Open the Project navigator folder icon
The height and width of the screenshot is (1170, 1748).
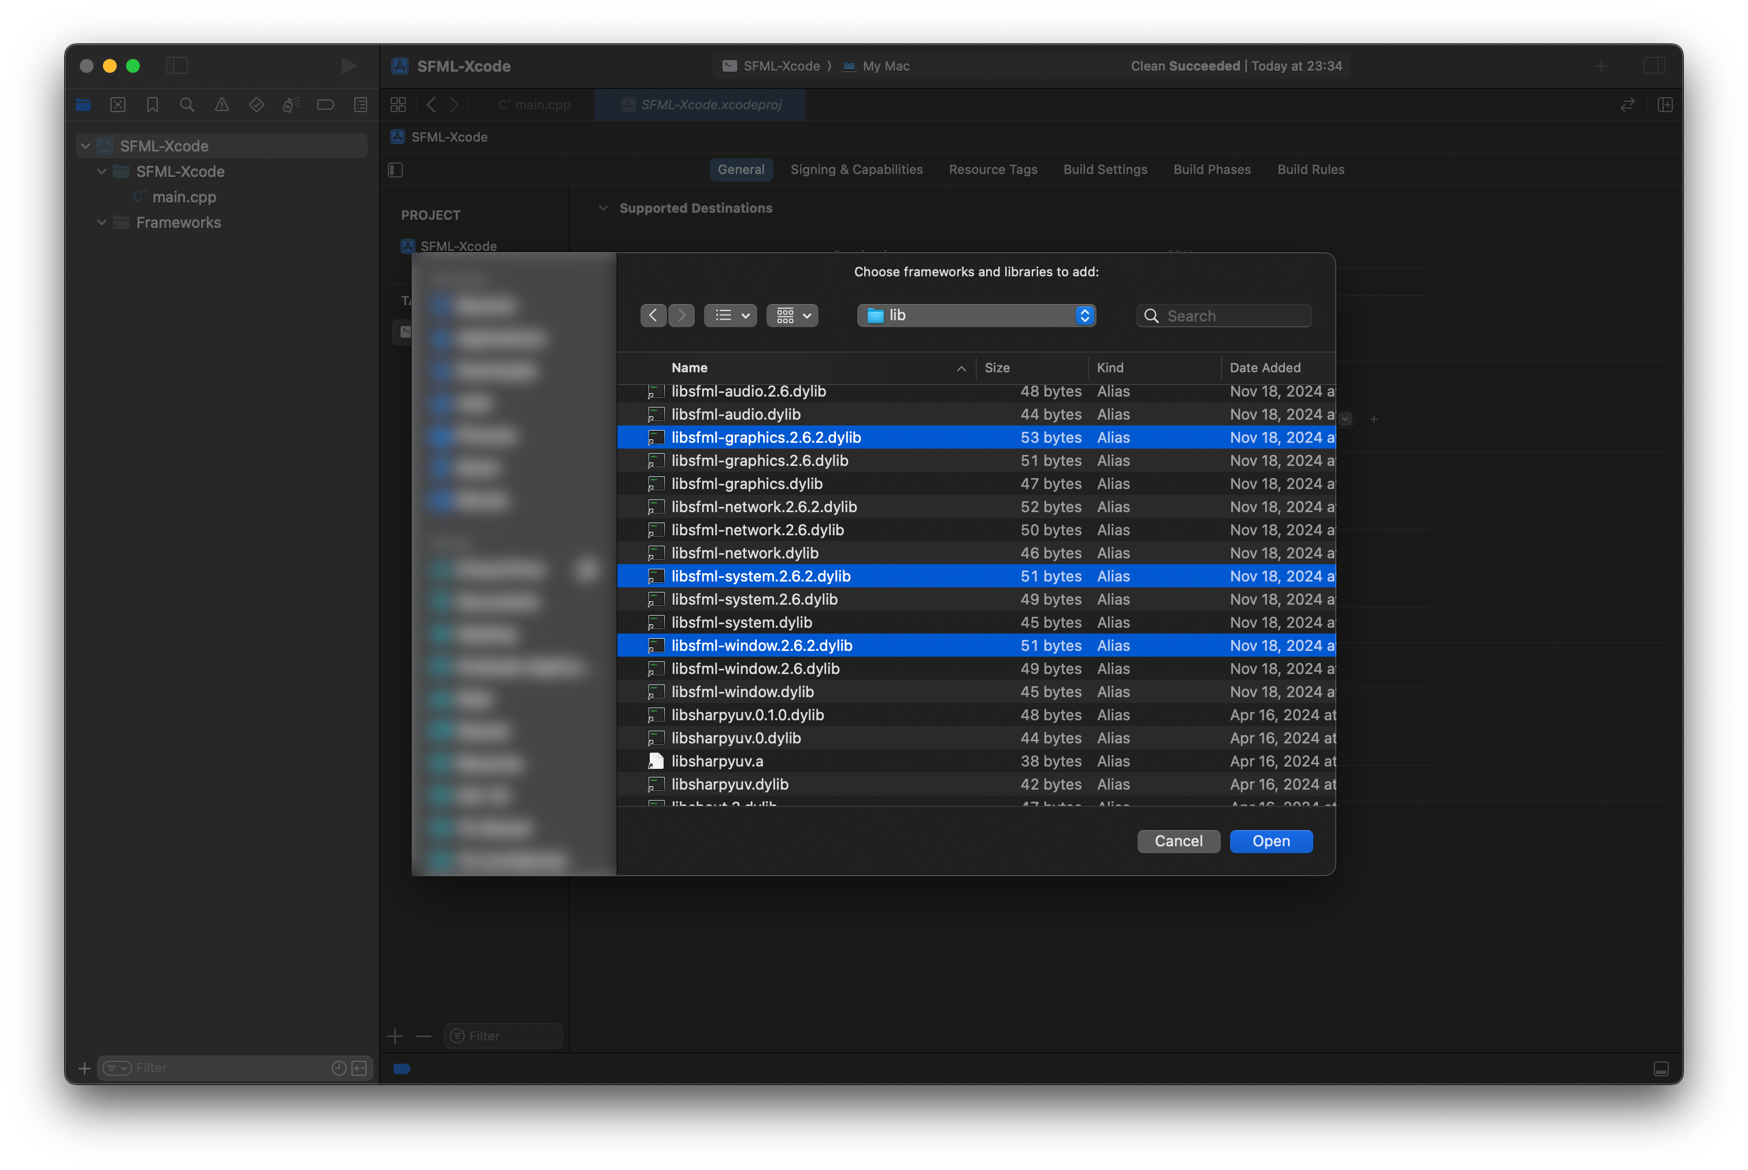pyautogui.click(x=84, y=105)
